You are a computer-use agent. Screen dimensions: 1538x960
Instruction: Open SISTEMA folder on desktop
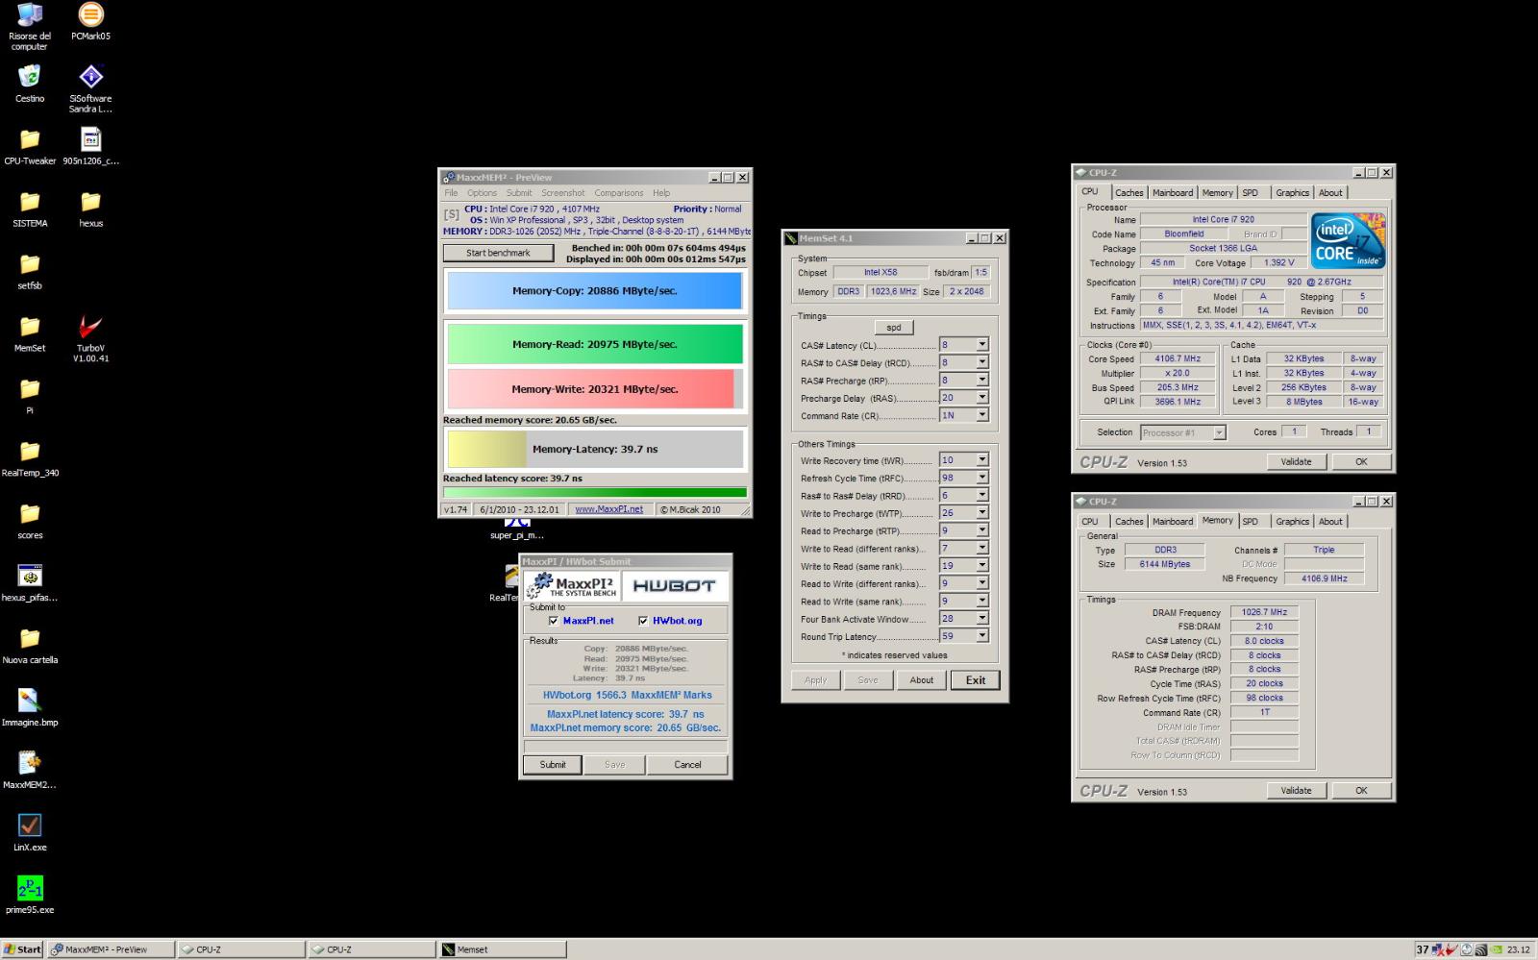pyautogui.click(x=30, y=209)
